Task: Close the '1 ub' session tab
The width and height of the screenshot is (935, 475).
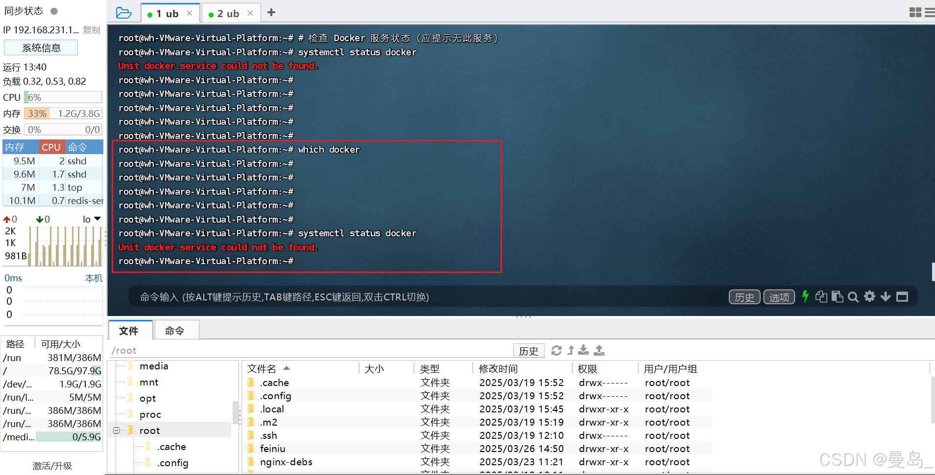Action: coord(190,14)
